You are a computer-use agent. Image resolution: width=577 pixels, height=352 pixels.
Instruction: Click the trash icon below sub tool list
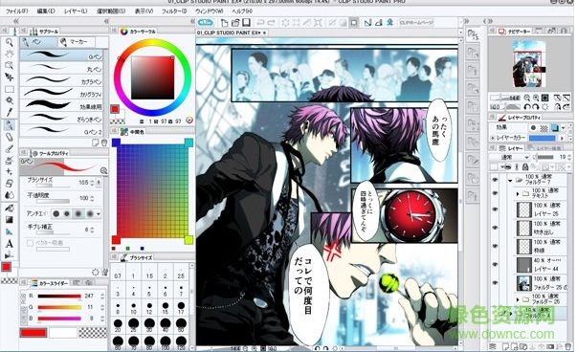click(104, 143)
